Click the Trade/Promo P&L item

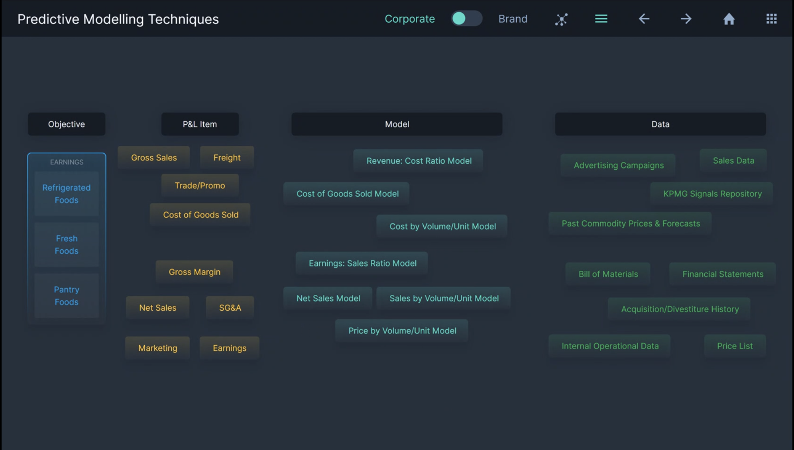click(200, 186)
